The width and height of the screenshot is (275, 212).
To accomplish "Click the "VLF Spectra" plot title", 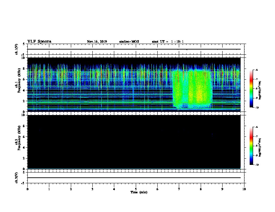I will pyautogui.click(x=39, y=42).
